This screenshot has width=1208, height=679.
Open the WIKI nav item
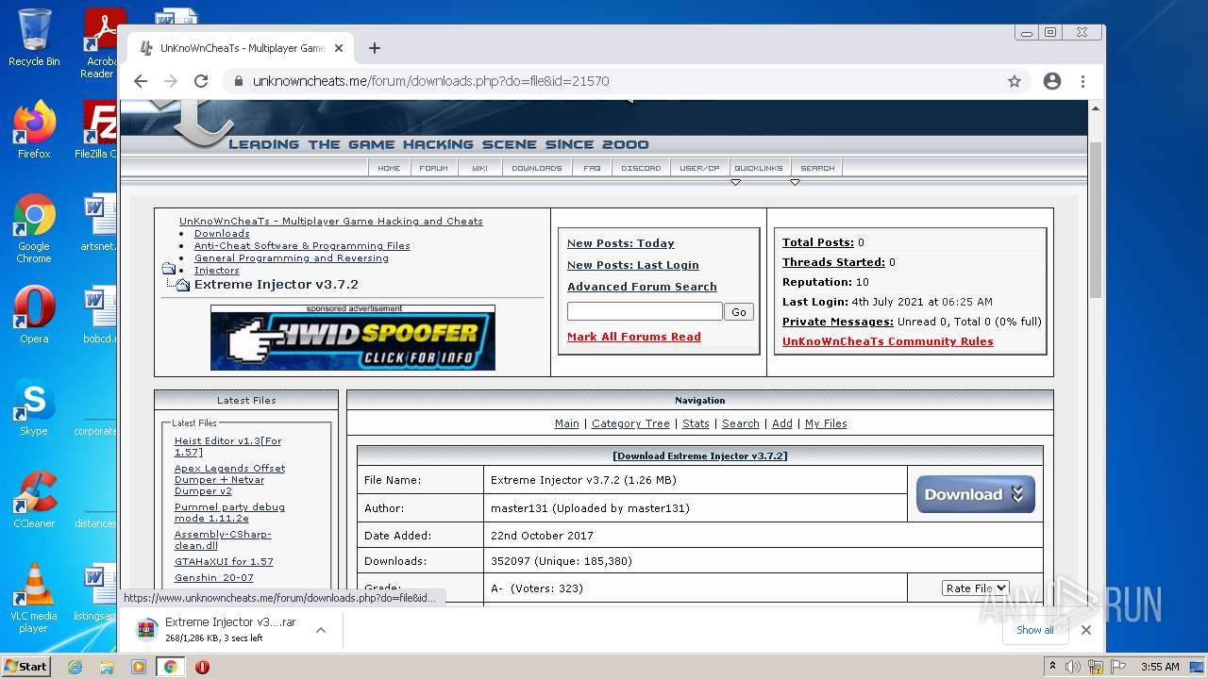479,168
